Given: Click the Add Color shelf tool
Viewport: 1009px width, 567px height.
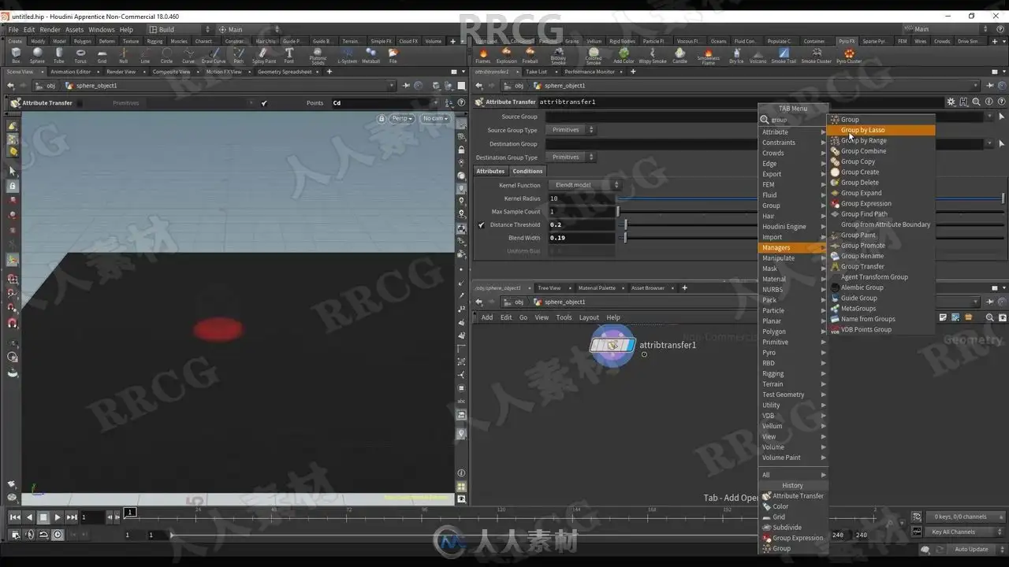Looking at the screenshot, I should 624,55.
